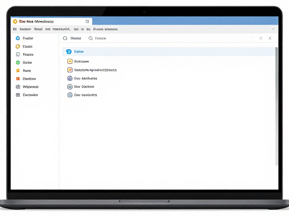Expand the small chevron at menu bar's right end
Viewport: 289px width, 217px height.
coord(273,29)
